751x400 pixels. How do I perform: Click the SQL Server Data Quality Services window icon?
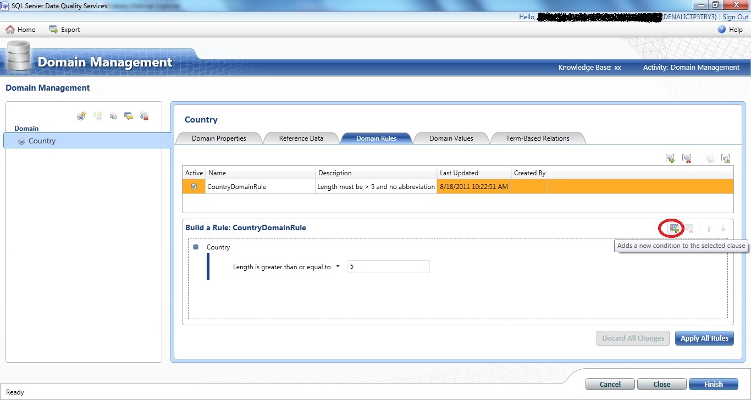click(5, 5)
